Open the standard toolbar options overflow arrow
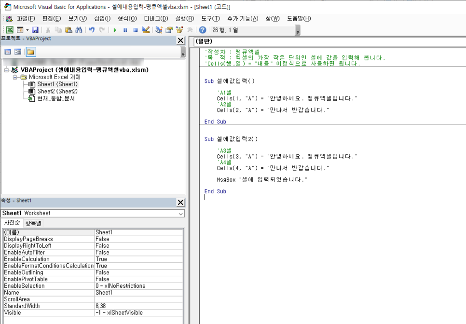The width and height of the screenshot is (466, 324). coord(298,30)
